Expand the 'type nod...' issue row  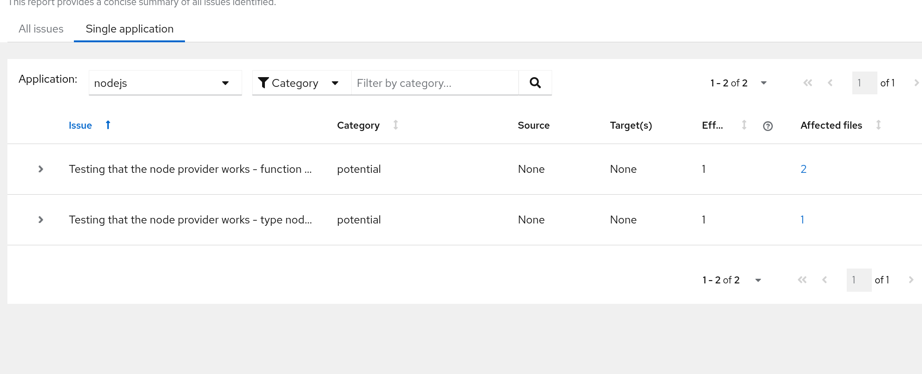click(41, 220)
